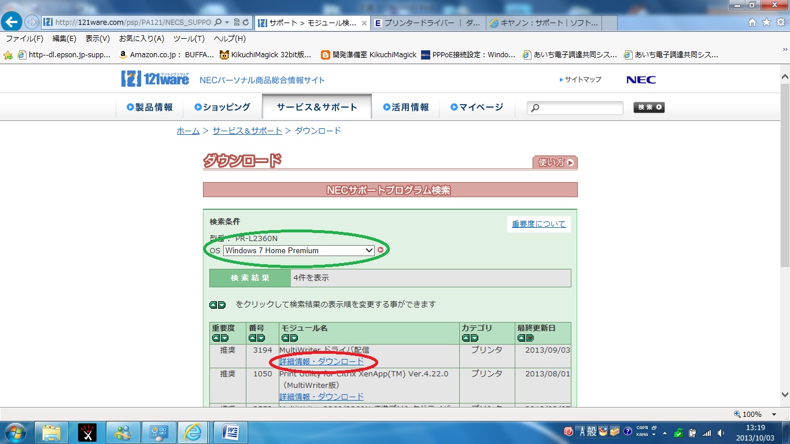
Task: Open the IE Home icon
Action: pos(752,23)
